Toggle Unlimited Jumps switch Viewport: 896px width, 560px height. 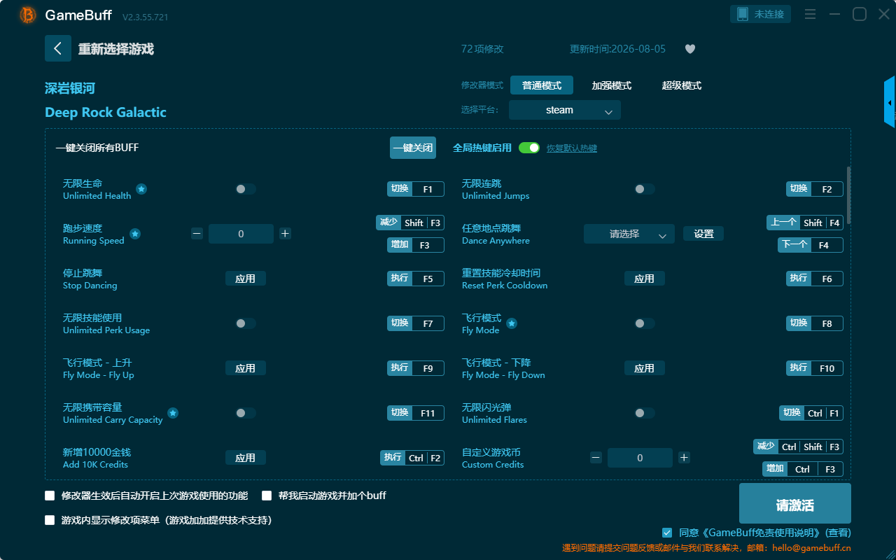tap(645, 189)
